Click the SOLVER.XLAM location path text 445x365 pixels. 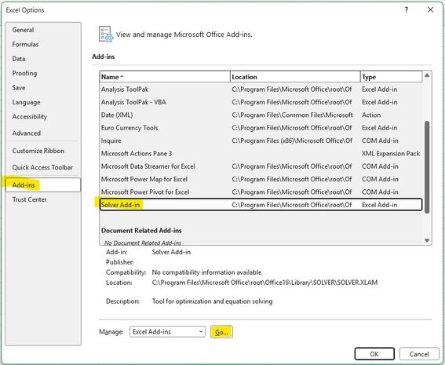[264, 283]
